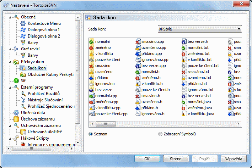Close the Nastavení TortoiseSVN window
Viewport: 252px width, 168px height.
click(x=241, y=4)
